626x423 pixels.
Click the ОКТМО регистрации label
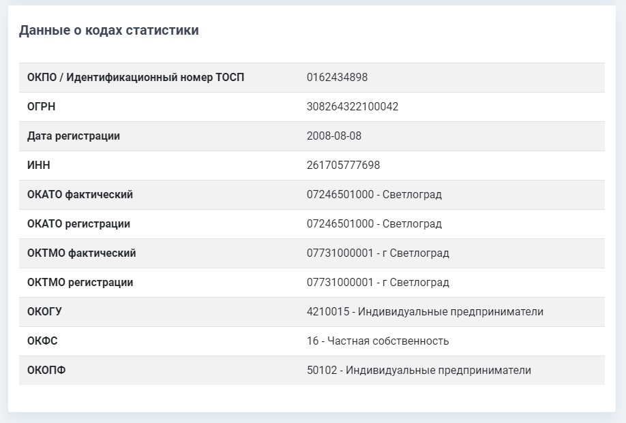pos(80,283)
